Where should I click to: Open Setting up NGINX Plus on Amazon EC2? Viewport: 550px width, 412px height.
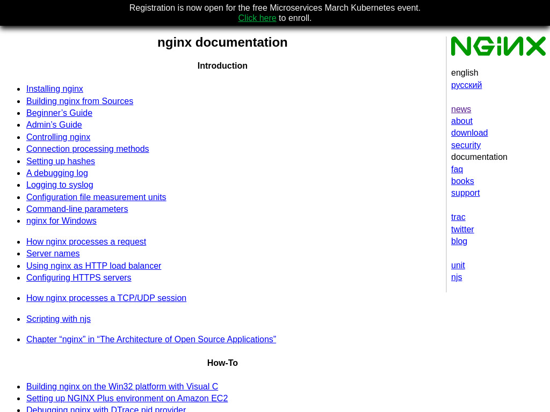coord(127,399)
